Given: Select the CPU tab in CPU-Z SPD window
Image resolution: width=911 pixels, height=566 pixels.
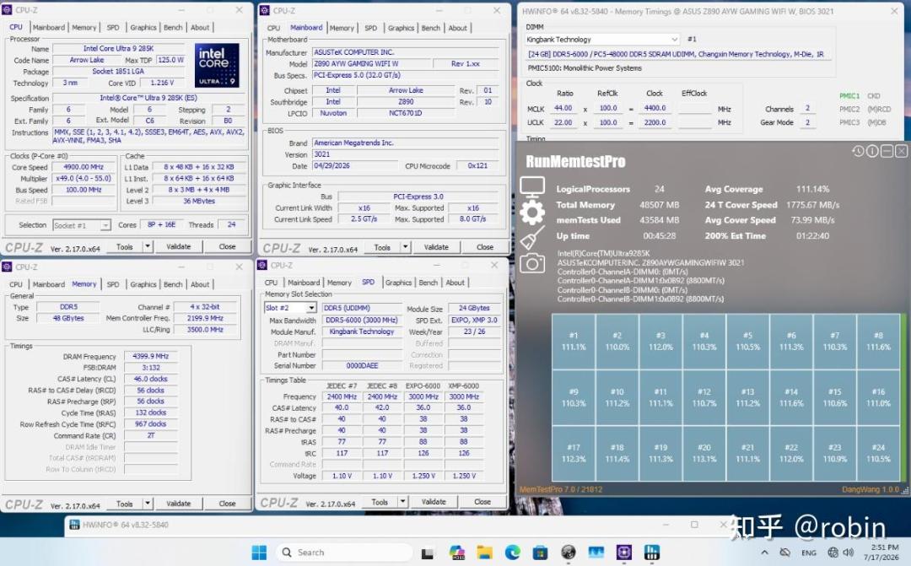Looking at the screenshot, I should click(x=272, y=283).
